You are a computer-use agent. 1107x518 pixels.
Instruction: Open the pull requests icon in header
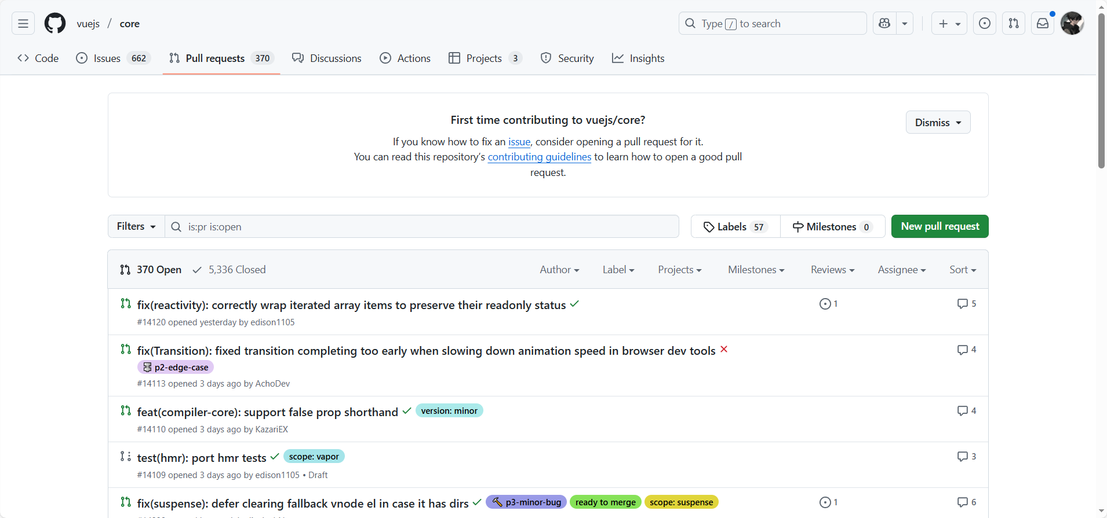pos(1014,24)
